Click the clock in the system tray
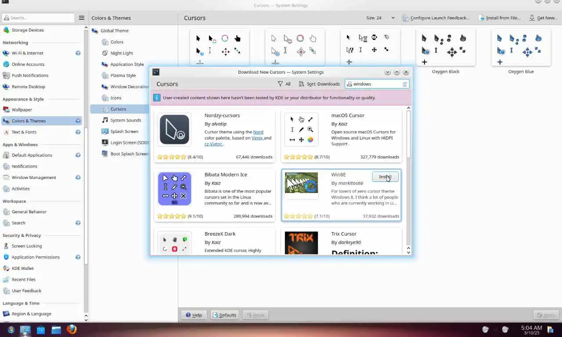The image size is (562, 337). (x=531, y=330)
